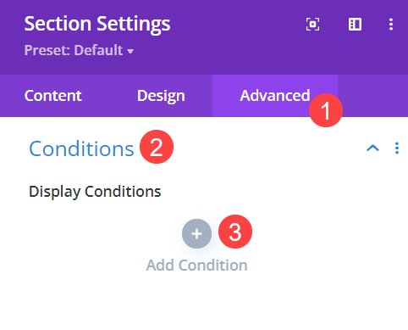This screenshot has width=408, height=330.
Task: Click the Display Conditions field label
Action: point(95,192)
